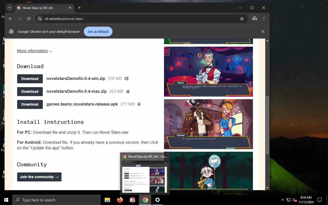Open the forest balloon character screenshot
This screenshot has height=205, width=328.
coord(208,171)
